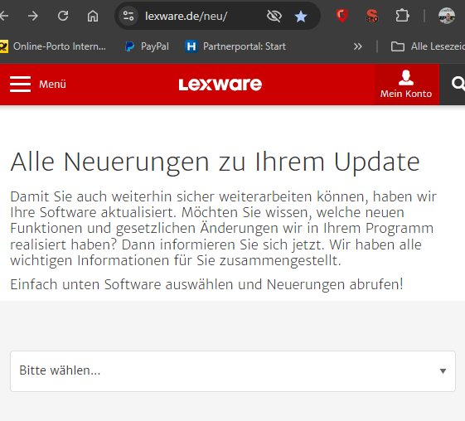Image resolution: width=465 pixels, height=421 pixels.
Task: Click the 'Alle Neuerungen zu Ihrem Update' heading
Action: pos(215,162)
